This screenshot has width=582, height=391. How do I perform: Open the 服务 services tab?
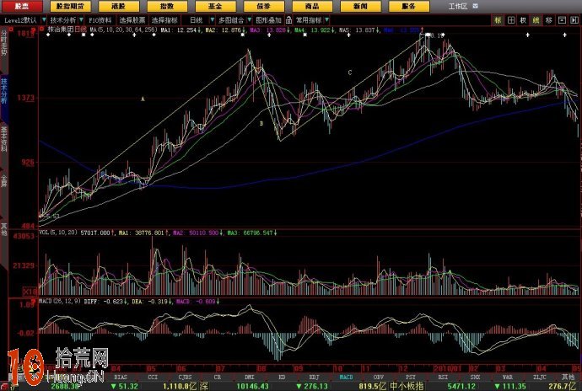pos(408,6)
